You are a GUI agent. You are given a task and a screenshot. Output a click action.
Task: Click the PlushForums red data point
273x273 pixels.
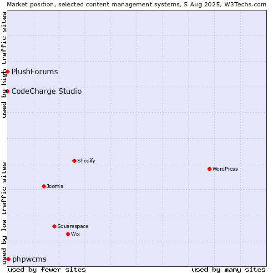point(7,72)
